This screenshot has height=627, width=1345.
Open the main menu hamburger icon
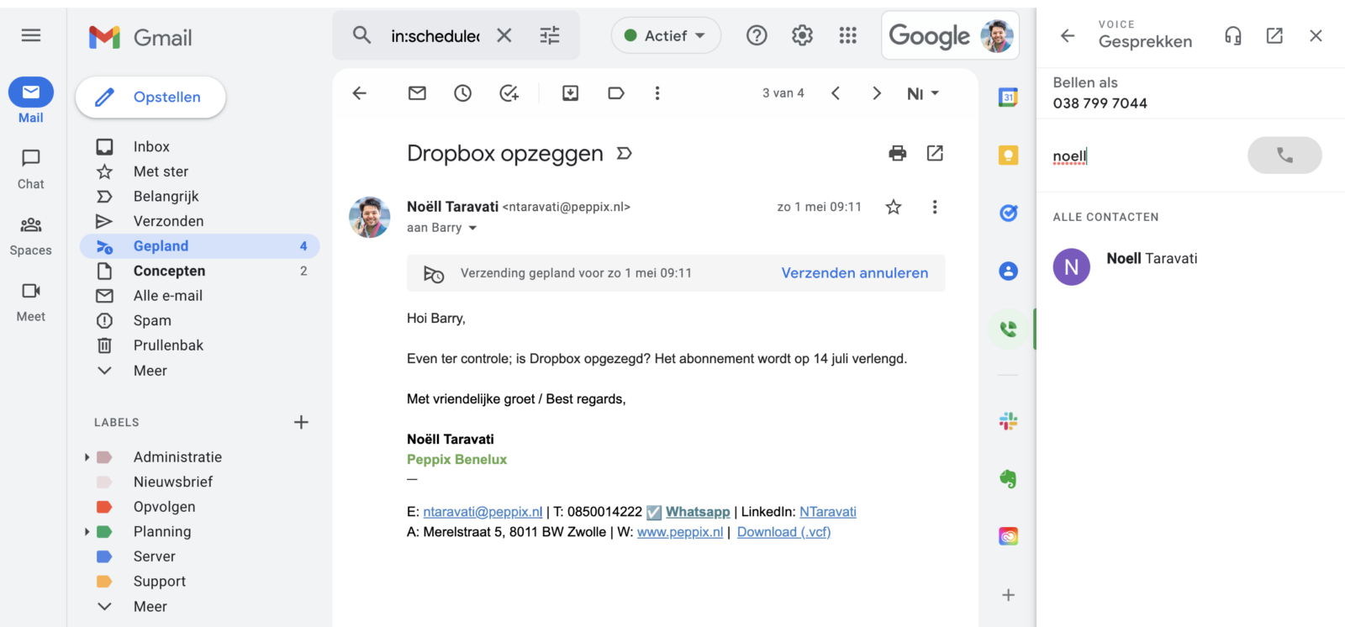point(31,35)
